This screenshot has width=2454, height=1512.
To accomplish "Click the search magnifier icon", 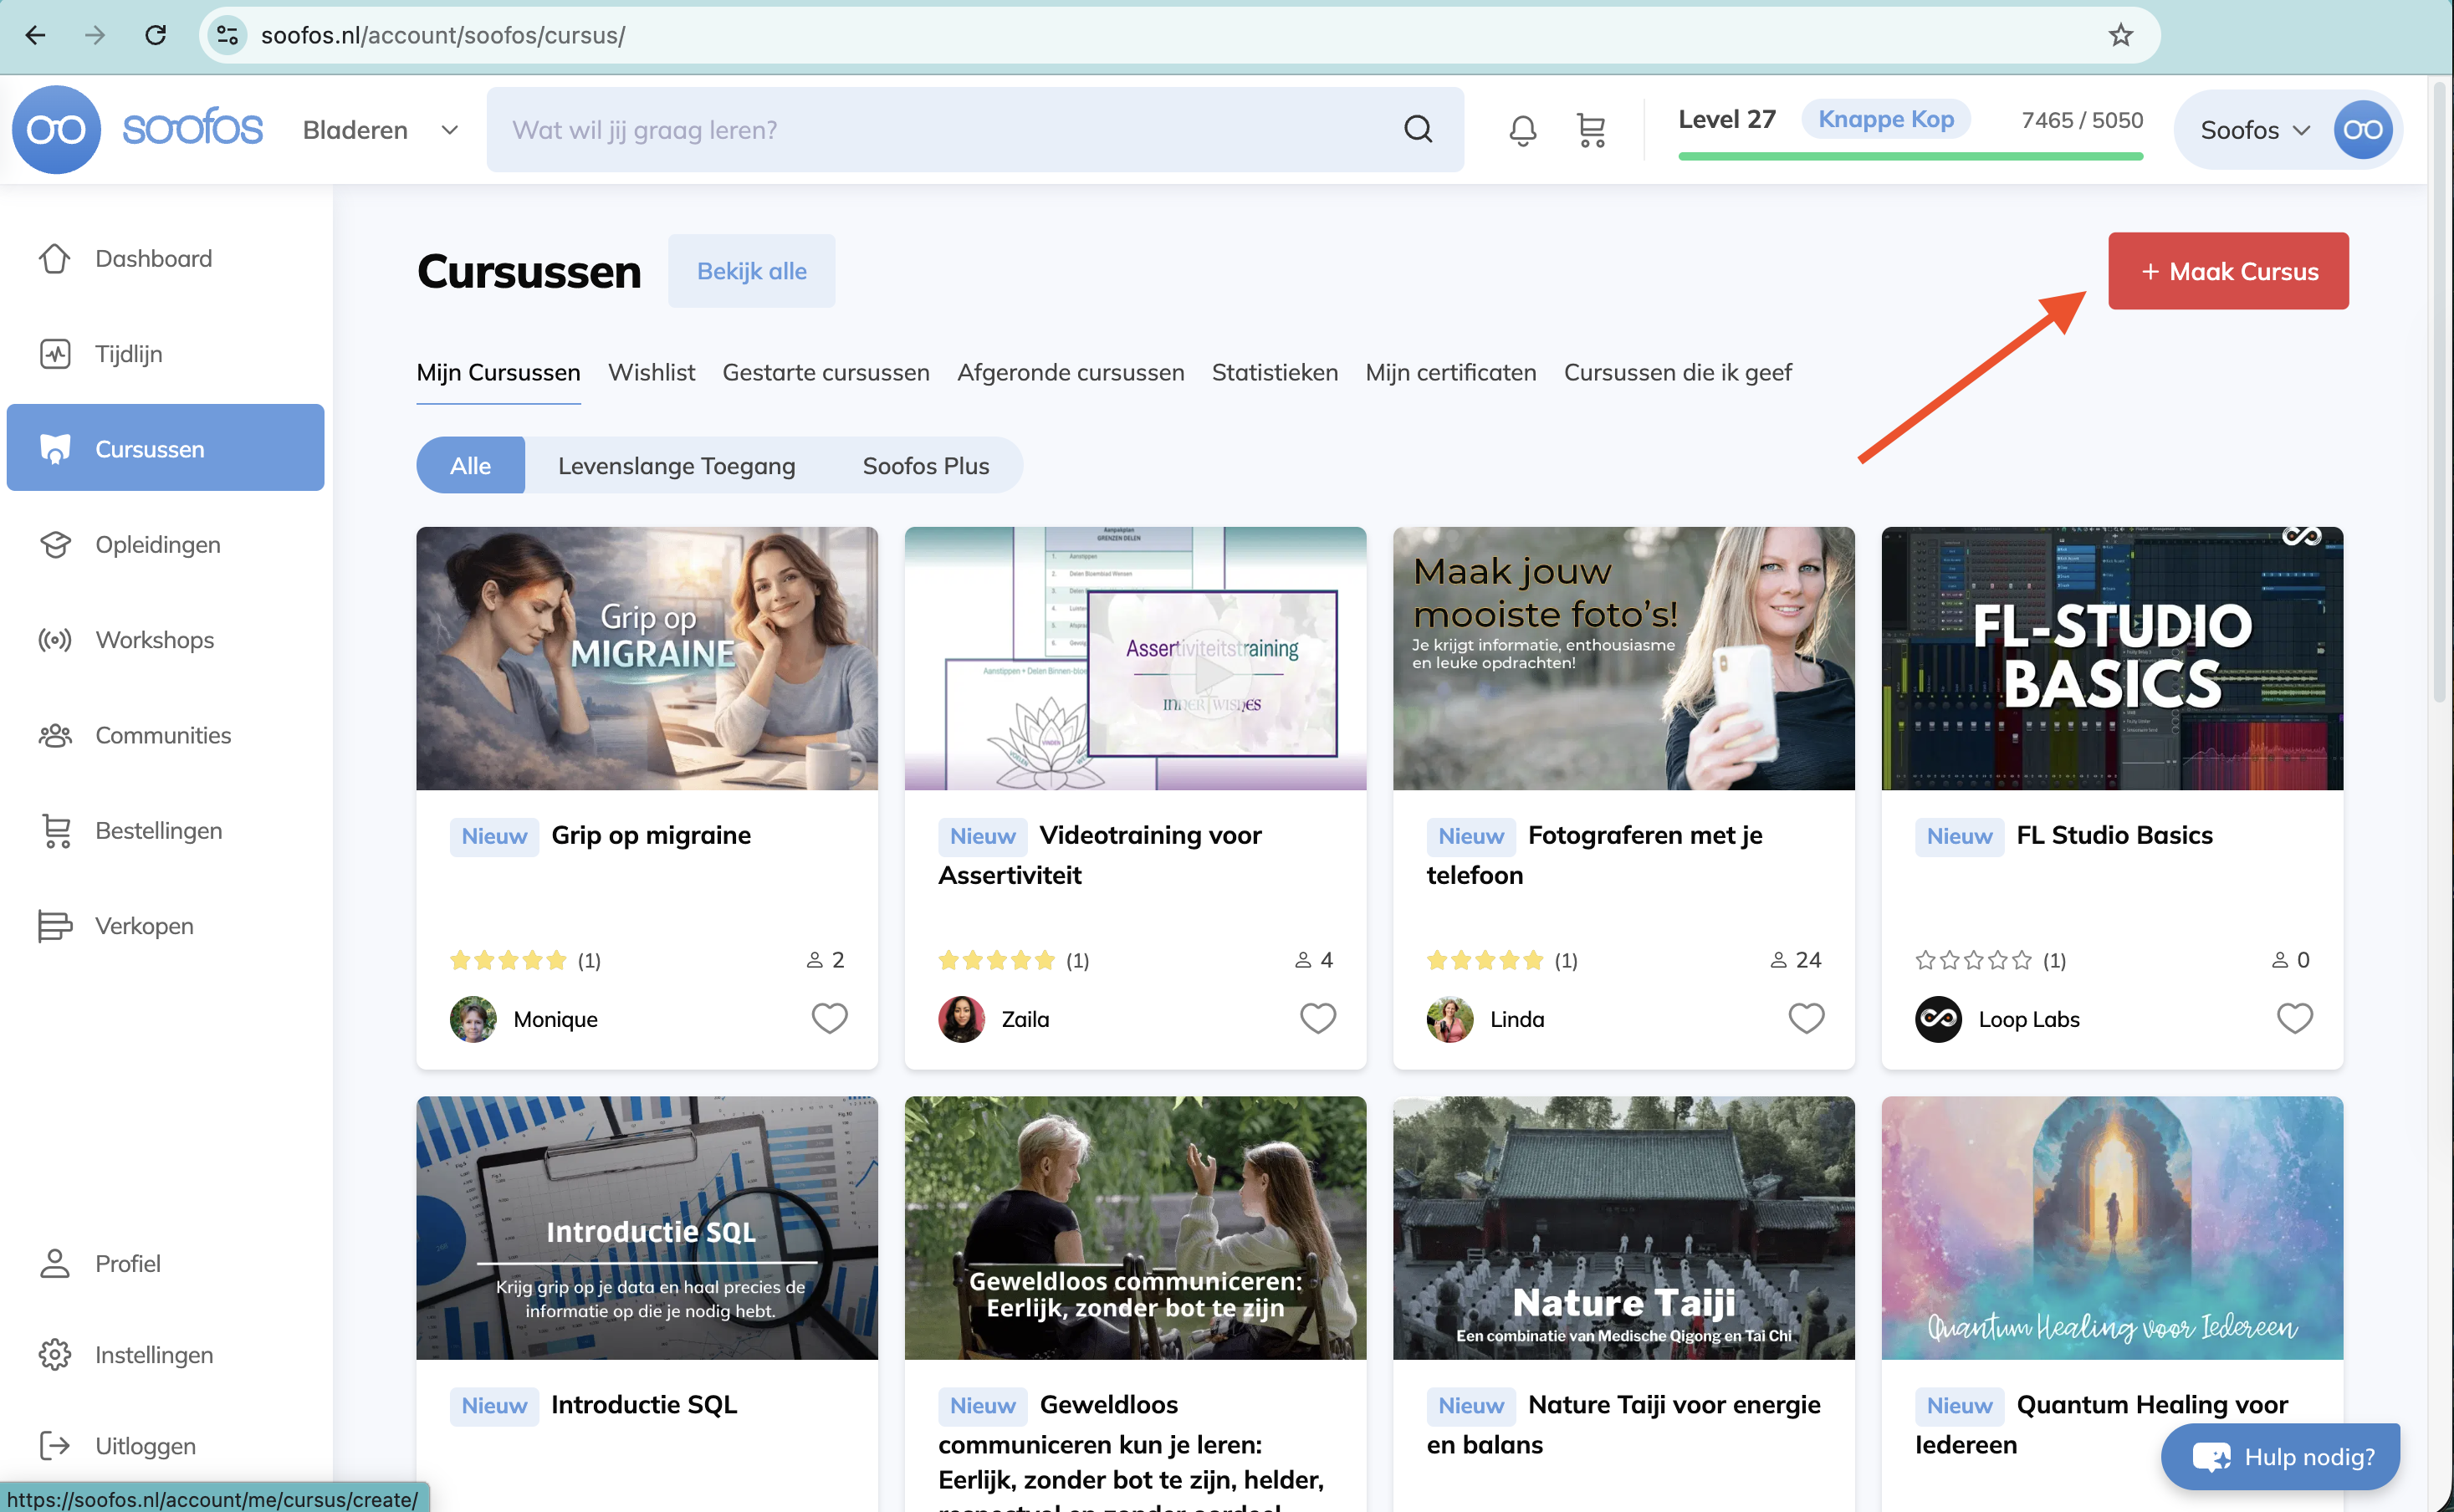I will tap(1417, 129).
